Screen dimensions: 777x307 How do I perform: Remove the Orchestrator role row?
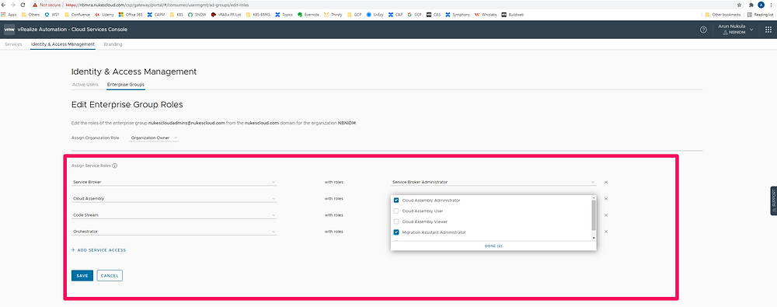(606, 232)
